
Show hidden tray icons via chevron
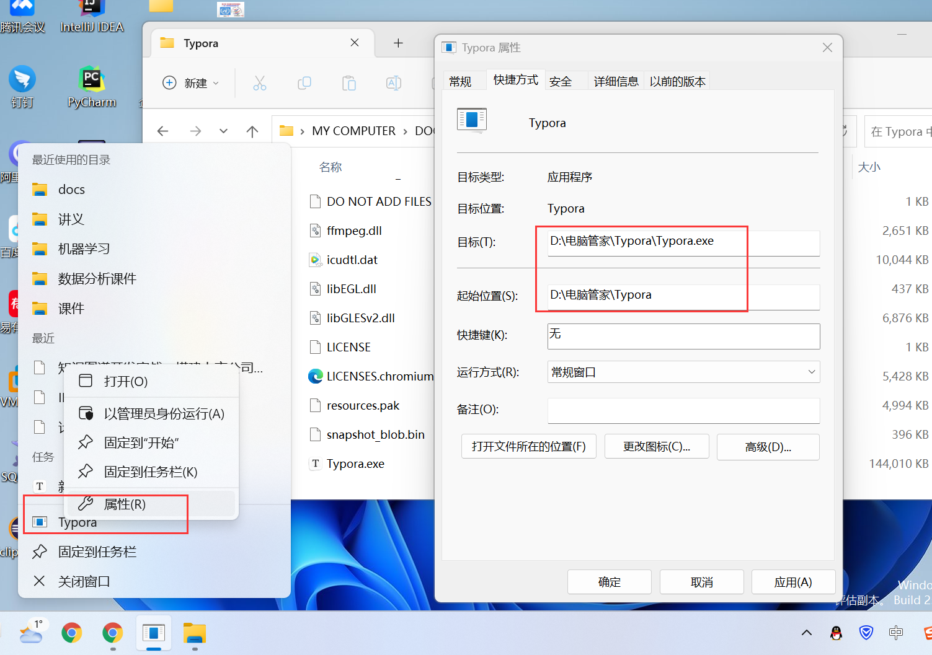(x=806, y=633)
